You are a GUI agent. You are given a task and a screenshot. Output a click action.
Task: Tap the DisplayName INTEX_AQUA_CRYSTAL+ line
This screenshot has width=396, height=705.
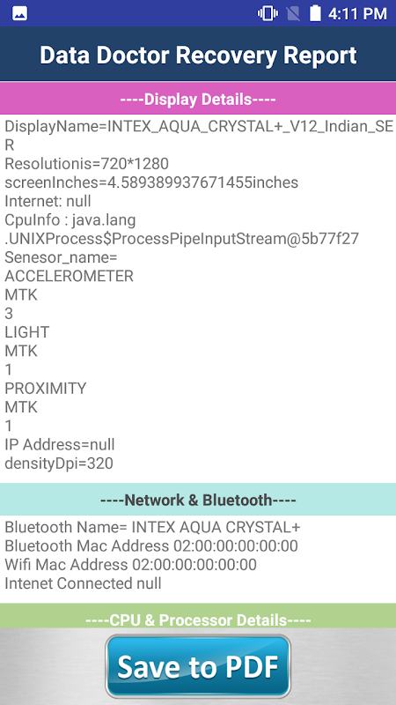click(x=199, y=136)
